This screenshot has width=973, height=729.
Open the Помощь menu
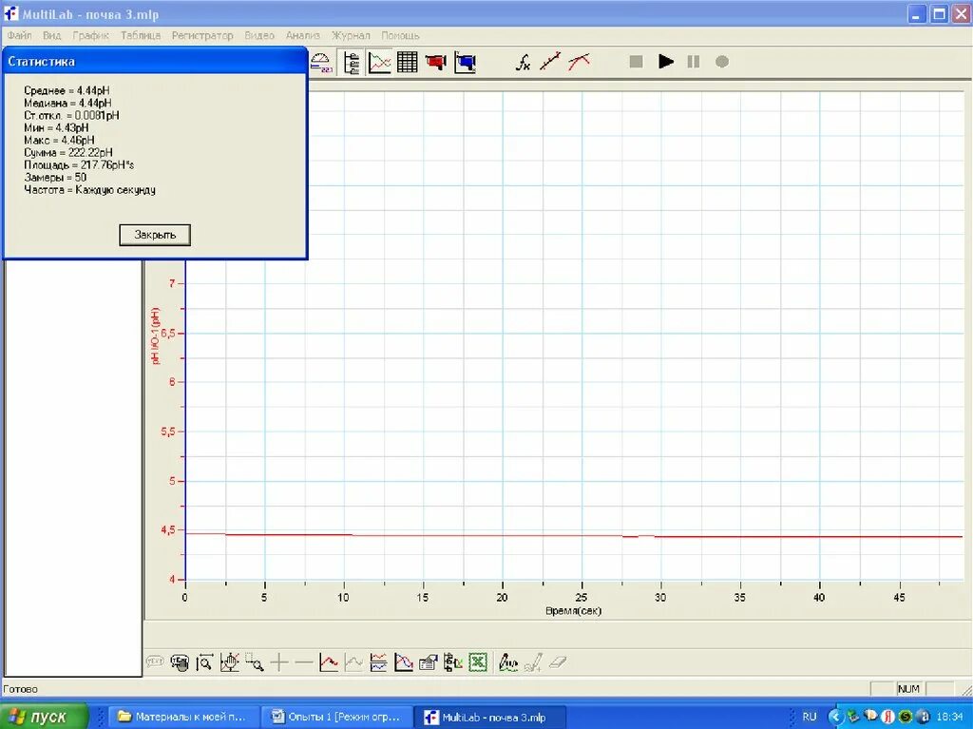point(400,35)
